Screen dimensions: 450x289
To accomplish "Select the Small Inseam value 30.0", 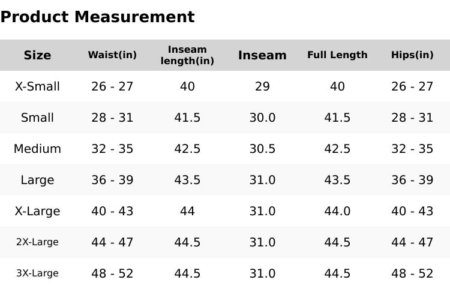I will click(262, 118).
